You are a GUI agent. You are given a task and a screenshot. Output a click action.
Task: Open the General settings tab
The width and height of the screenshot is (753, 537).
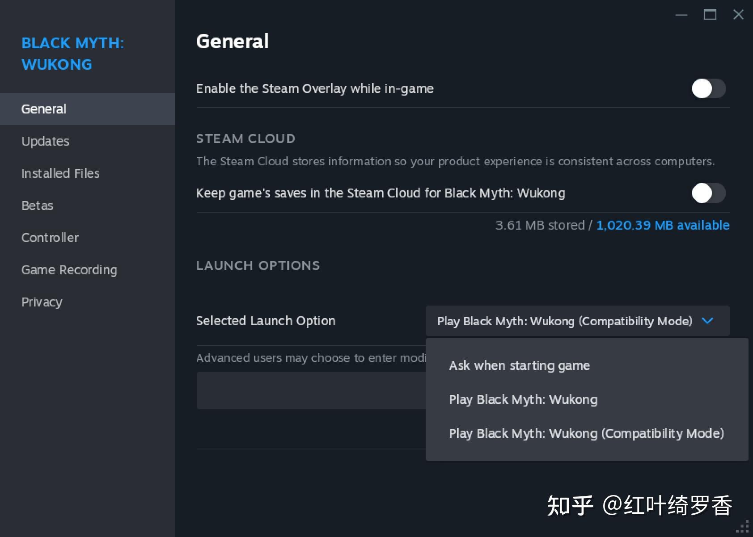click(x=44, y=109)
